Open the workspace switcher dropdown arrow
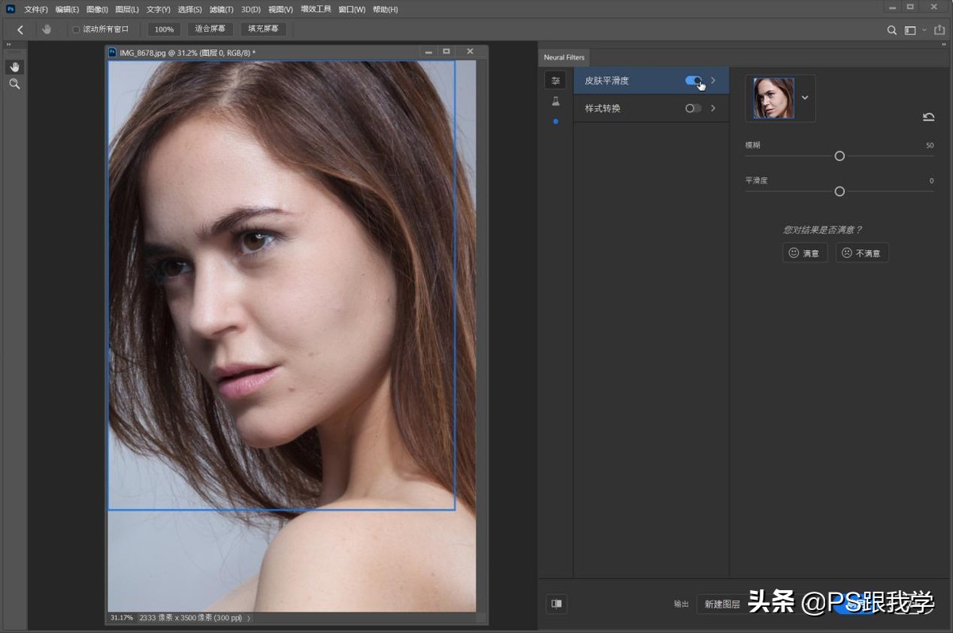 [x=924, y=30]
